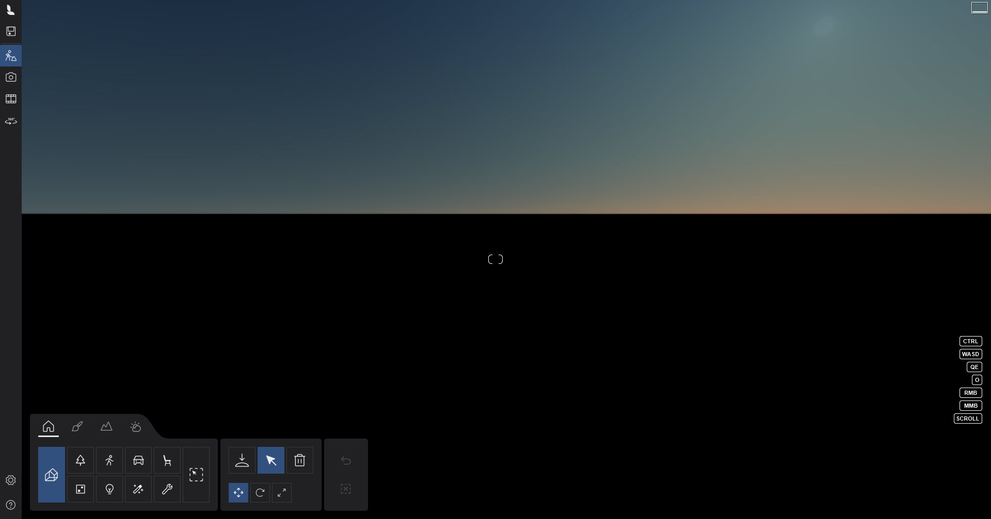Select the Nature tree object category

tap(81, 460)
